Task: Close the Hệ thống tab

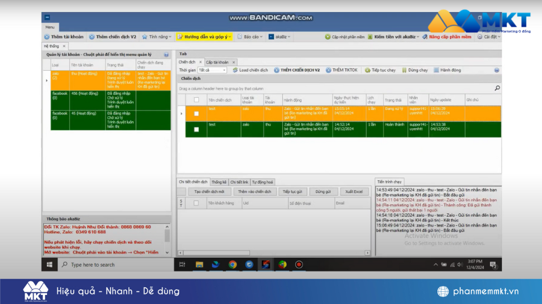Action: pyautogui.click(x=64, y=46)
